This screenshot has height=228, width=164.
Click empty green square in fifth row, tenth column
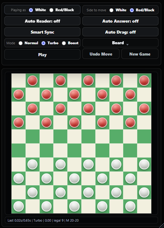[x=144, y=136]
